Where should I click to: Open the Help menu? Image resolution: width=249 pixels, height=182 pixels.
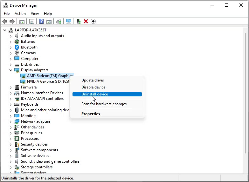pyautogui.click(x=48, y=14)
